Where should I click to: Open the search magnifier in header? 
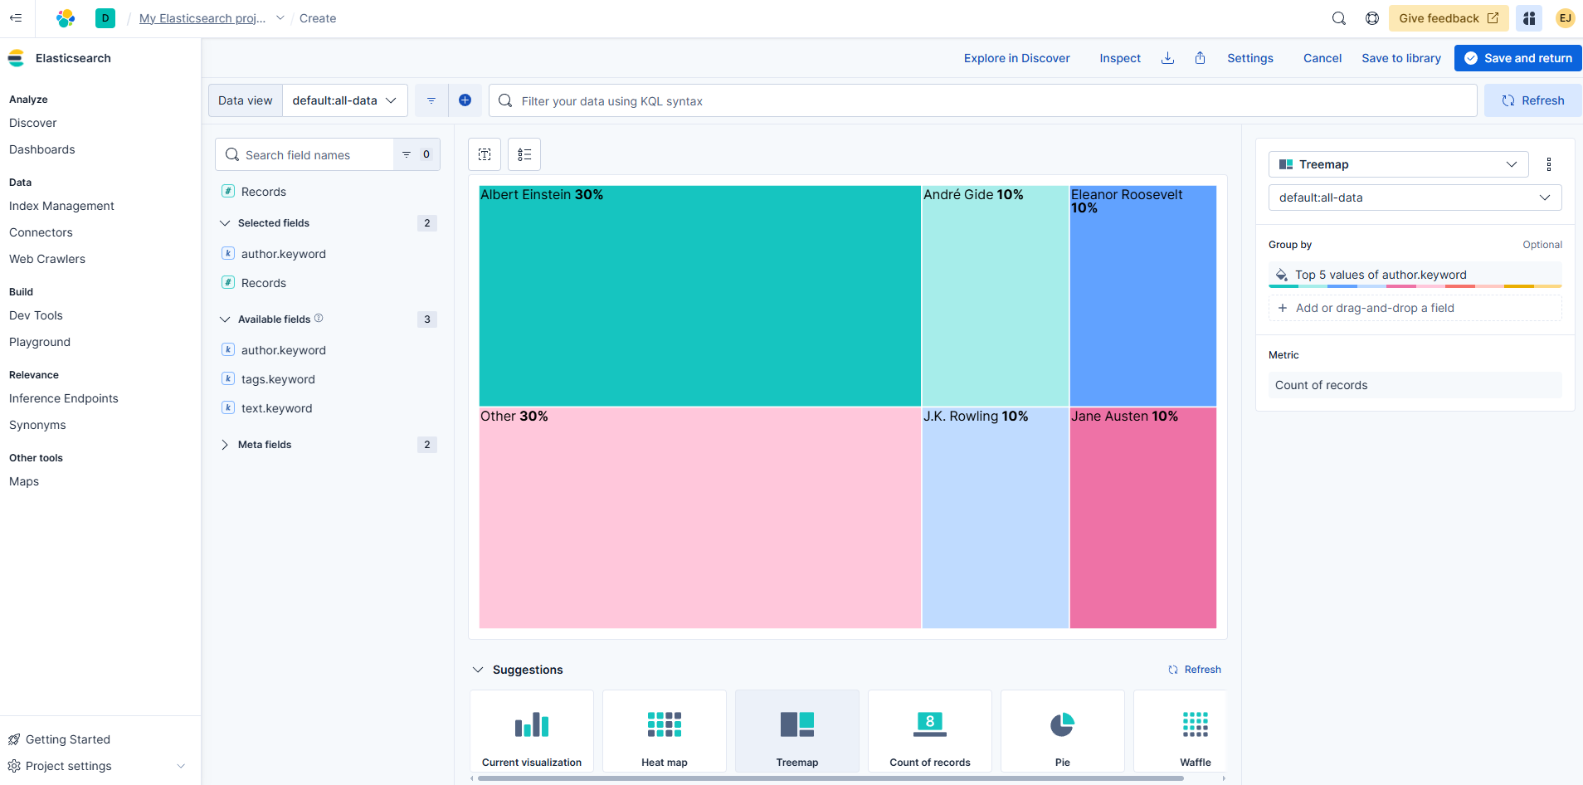click(1339, 18)
